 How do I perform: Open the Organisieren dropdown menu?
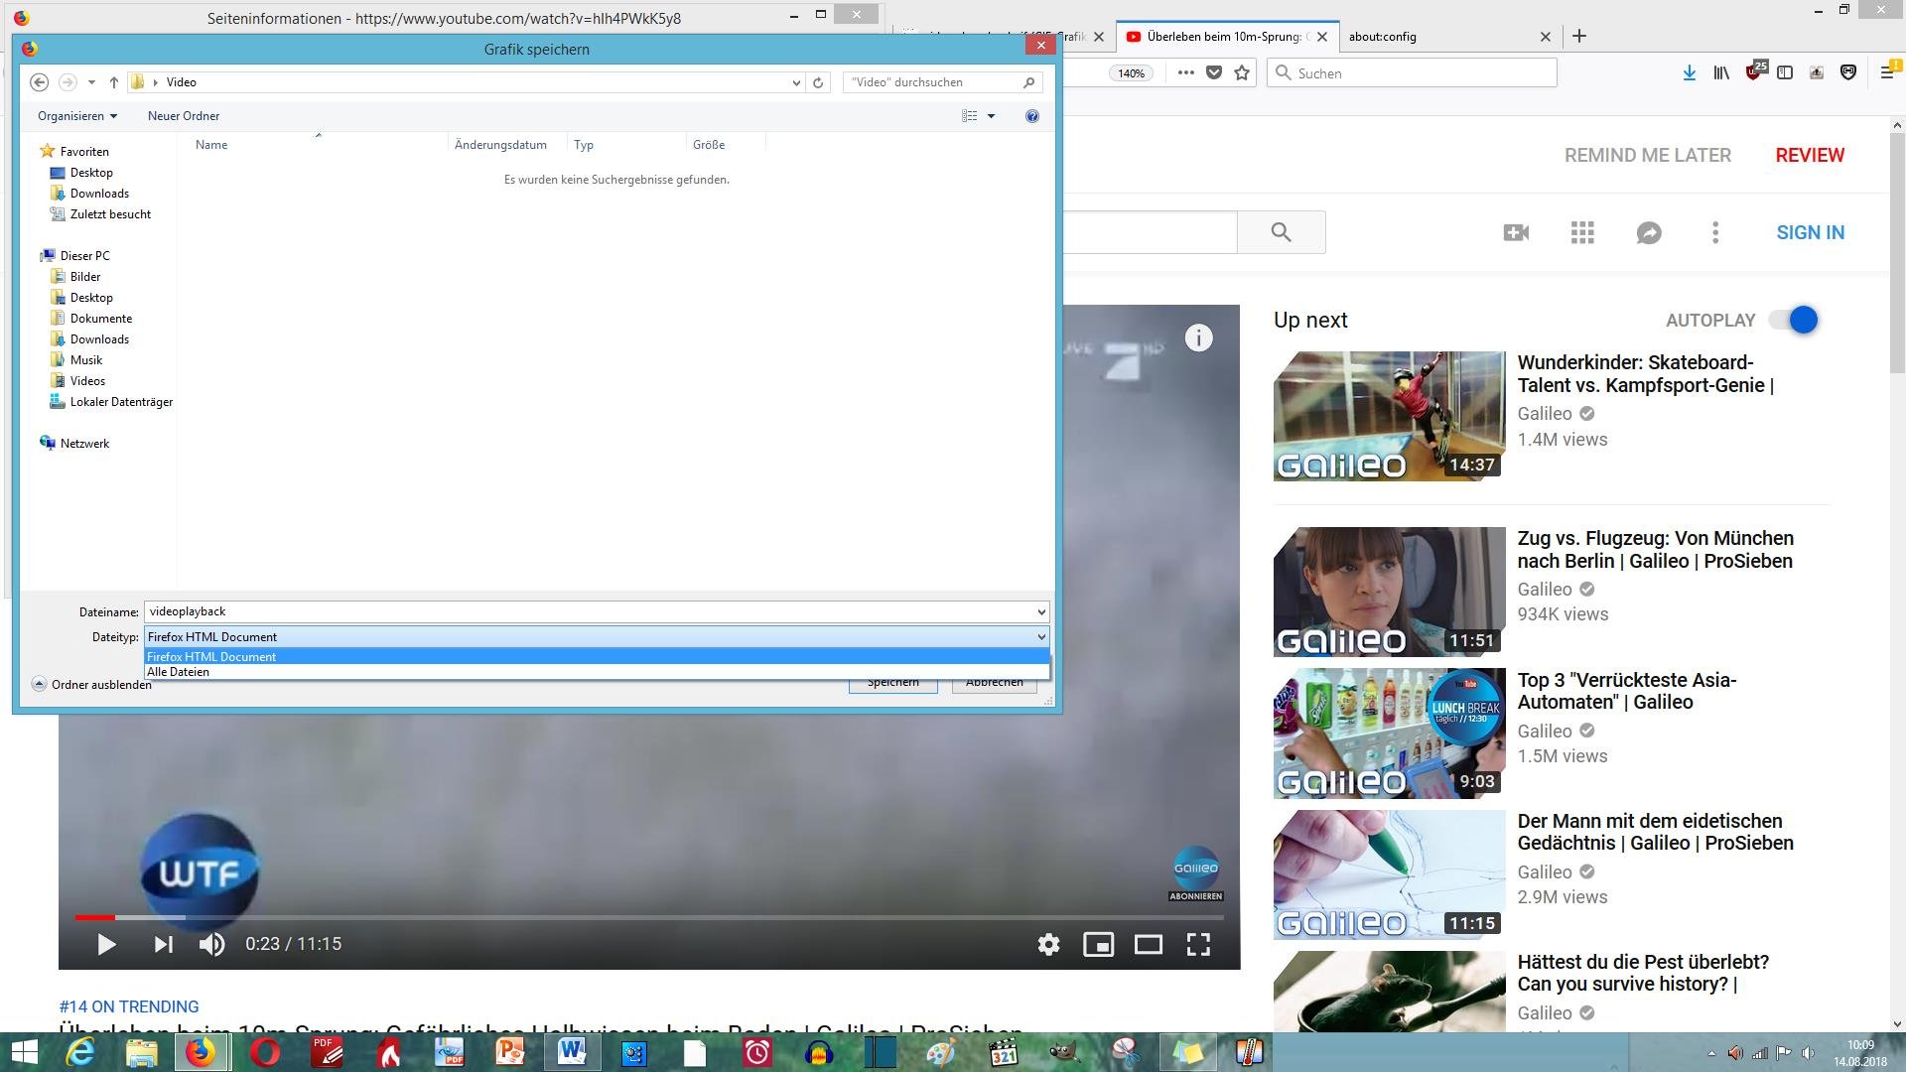tap(77, 116)
